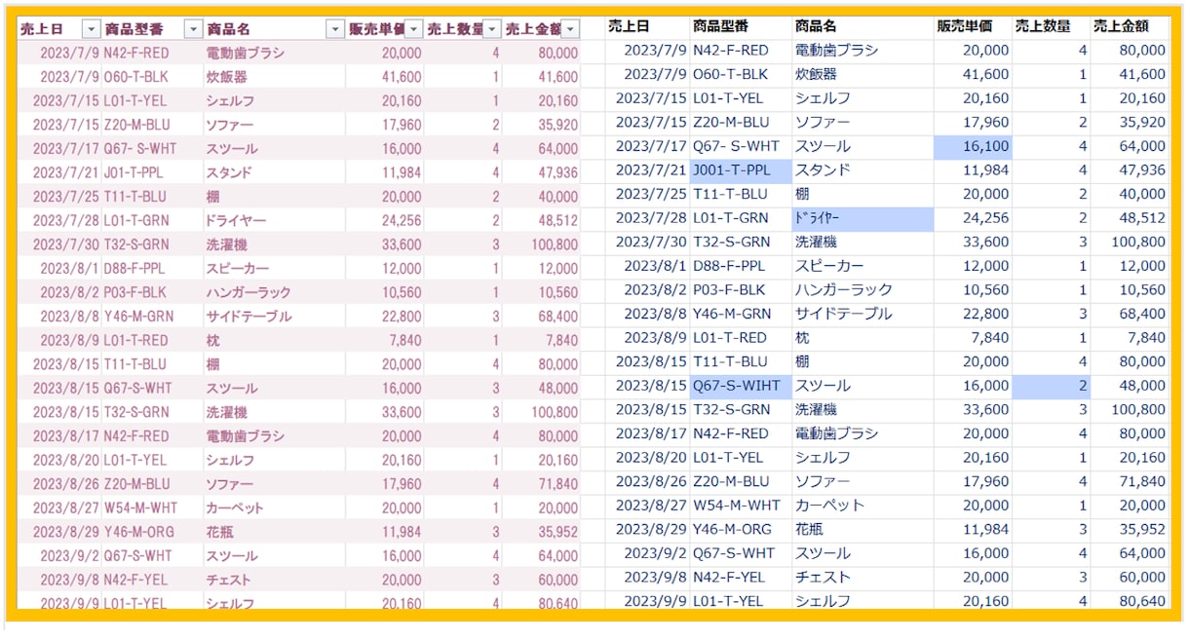Select 枕 in the left table

(212, 340)
